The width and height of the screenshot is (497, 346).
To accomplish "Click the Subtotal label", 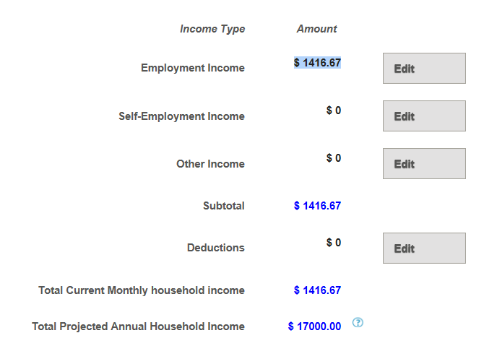I will [x=224, y=206].
